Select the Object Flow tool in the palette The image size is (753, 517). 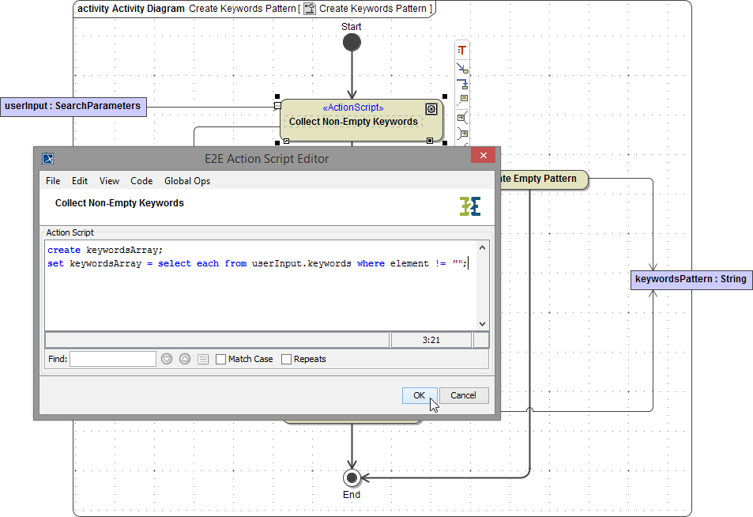(x=461, y=81)
